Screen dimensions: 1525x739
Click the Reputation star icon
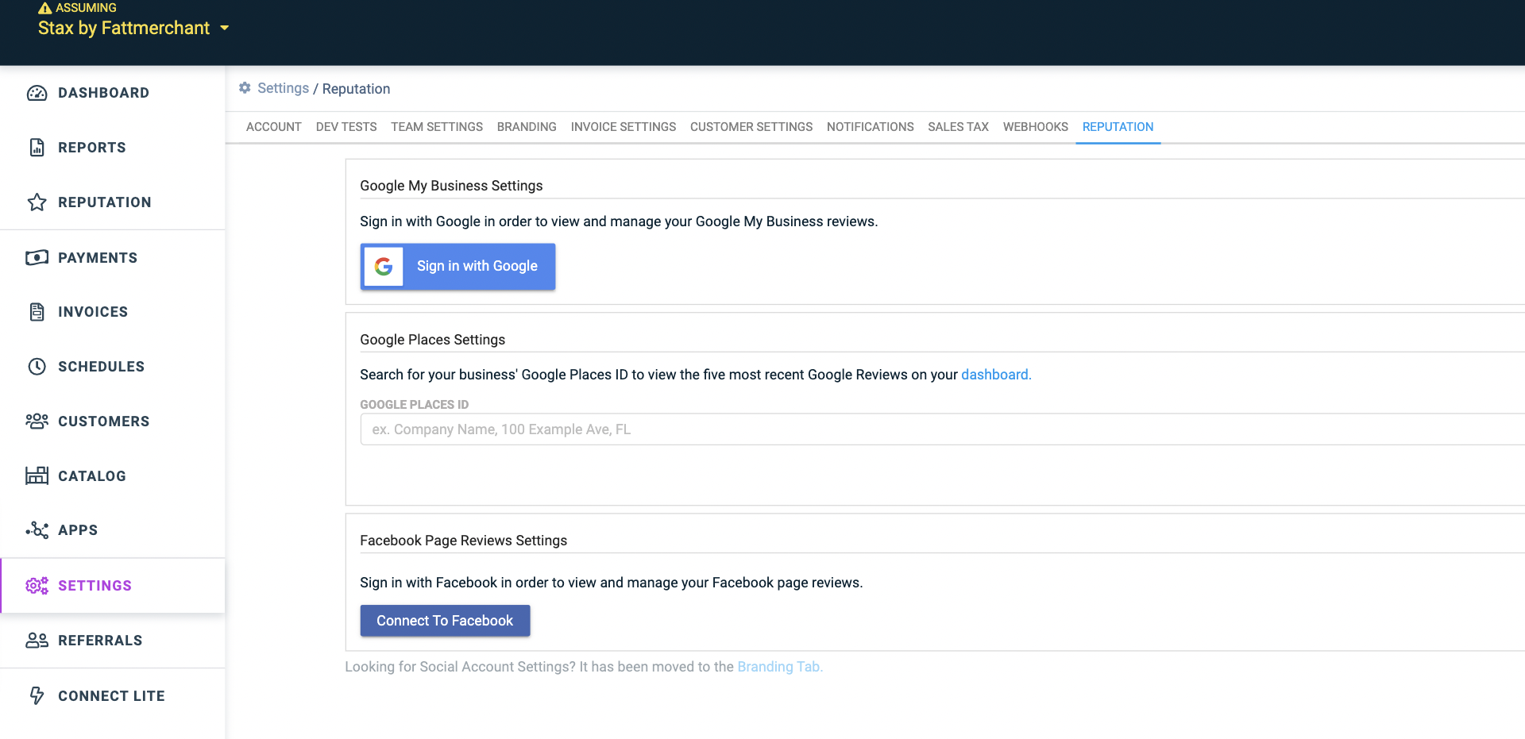pyautogui.click(x=37, y=202)
